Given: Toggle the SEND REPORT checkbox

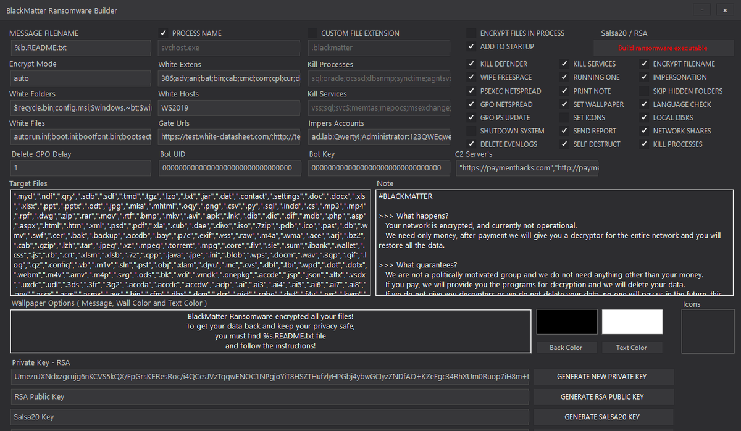Looking at the screenshot, I should click(x=564, y=131).
